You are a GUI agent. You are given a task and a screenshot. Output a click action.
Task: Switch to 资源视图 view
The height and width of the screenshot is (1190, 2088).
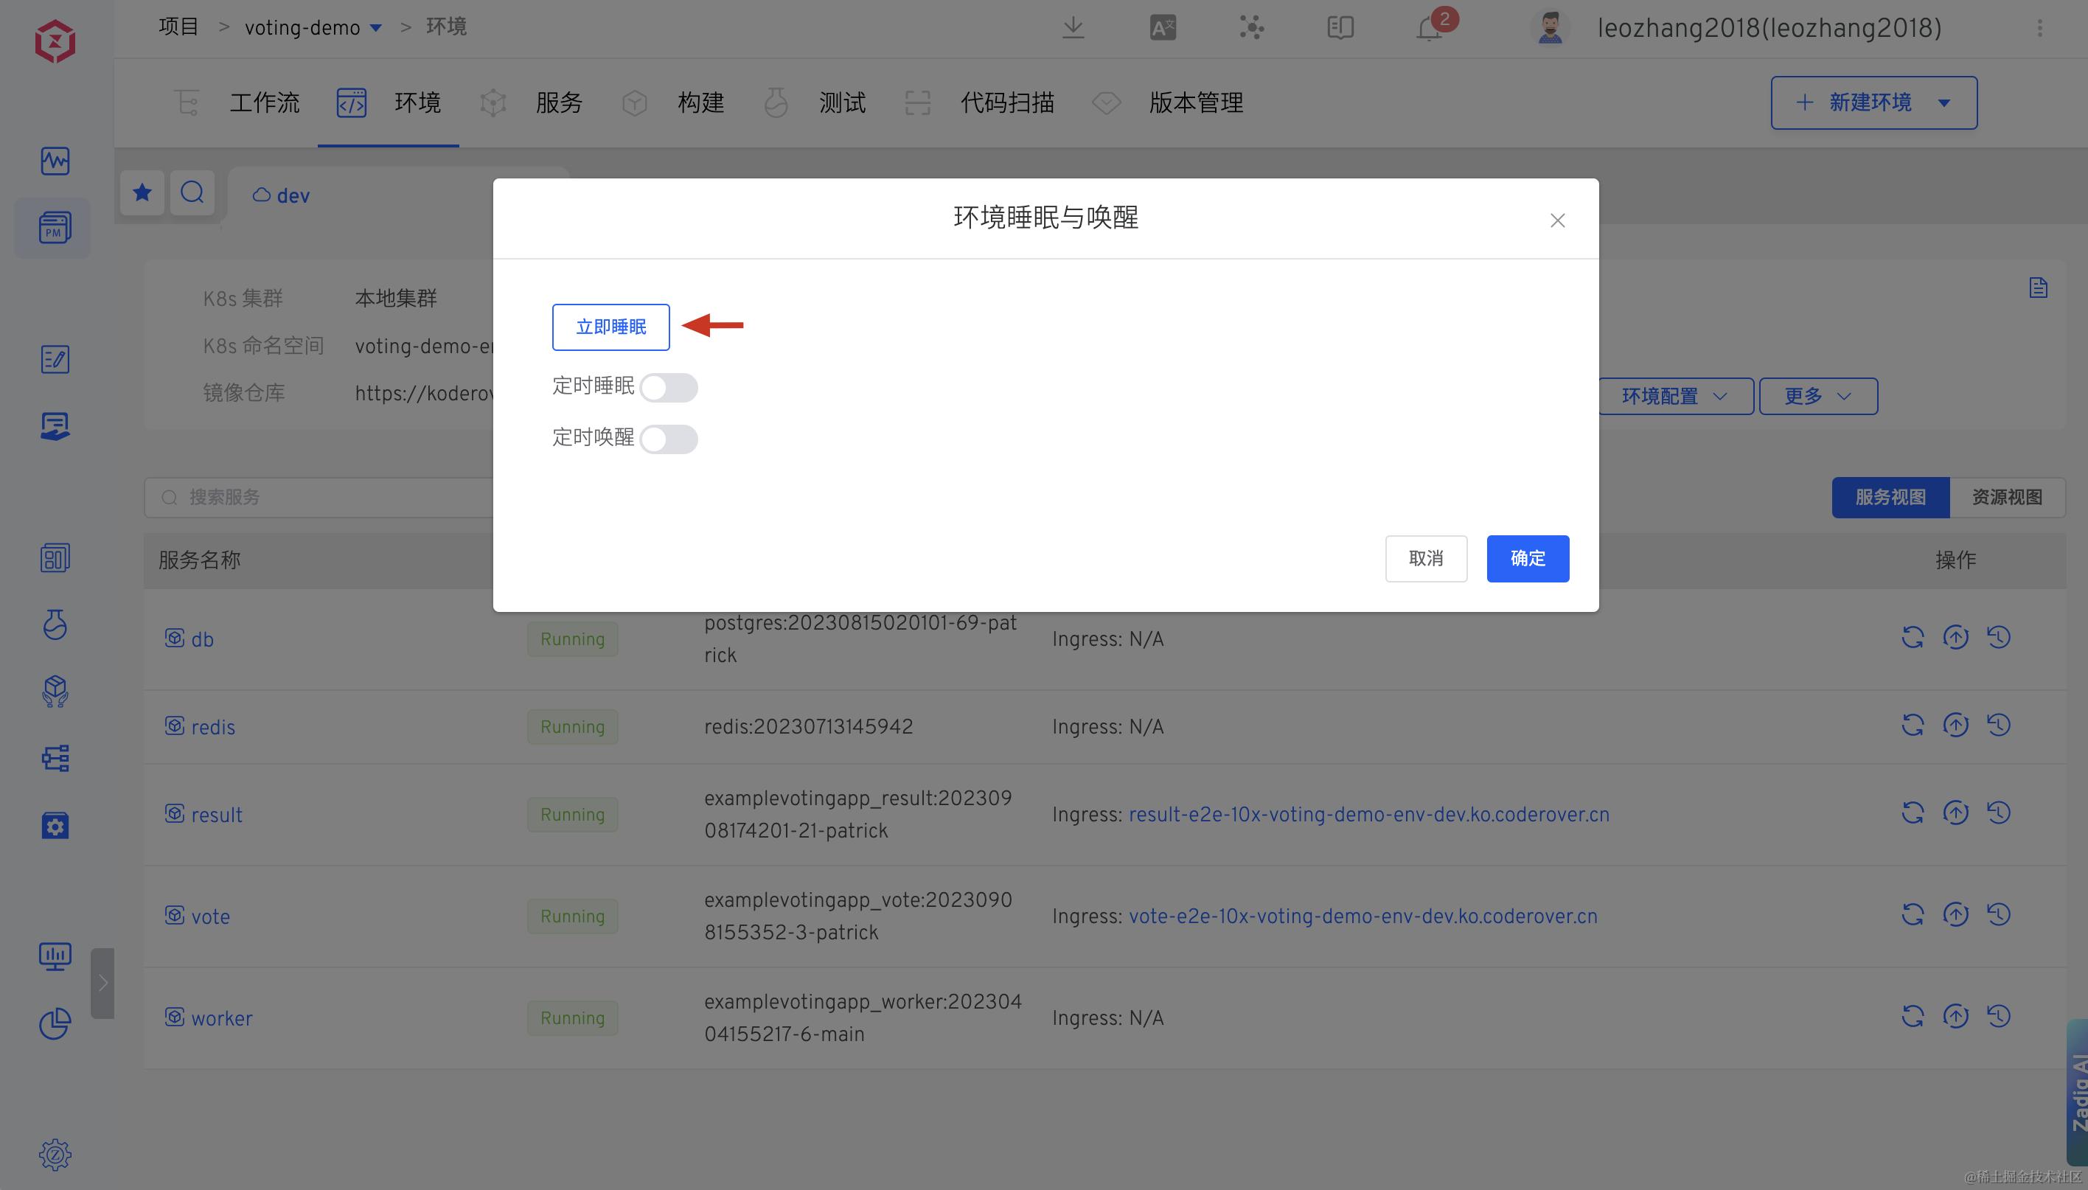tap(2006, 498)
